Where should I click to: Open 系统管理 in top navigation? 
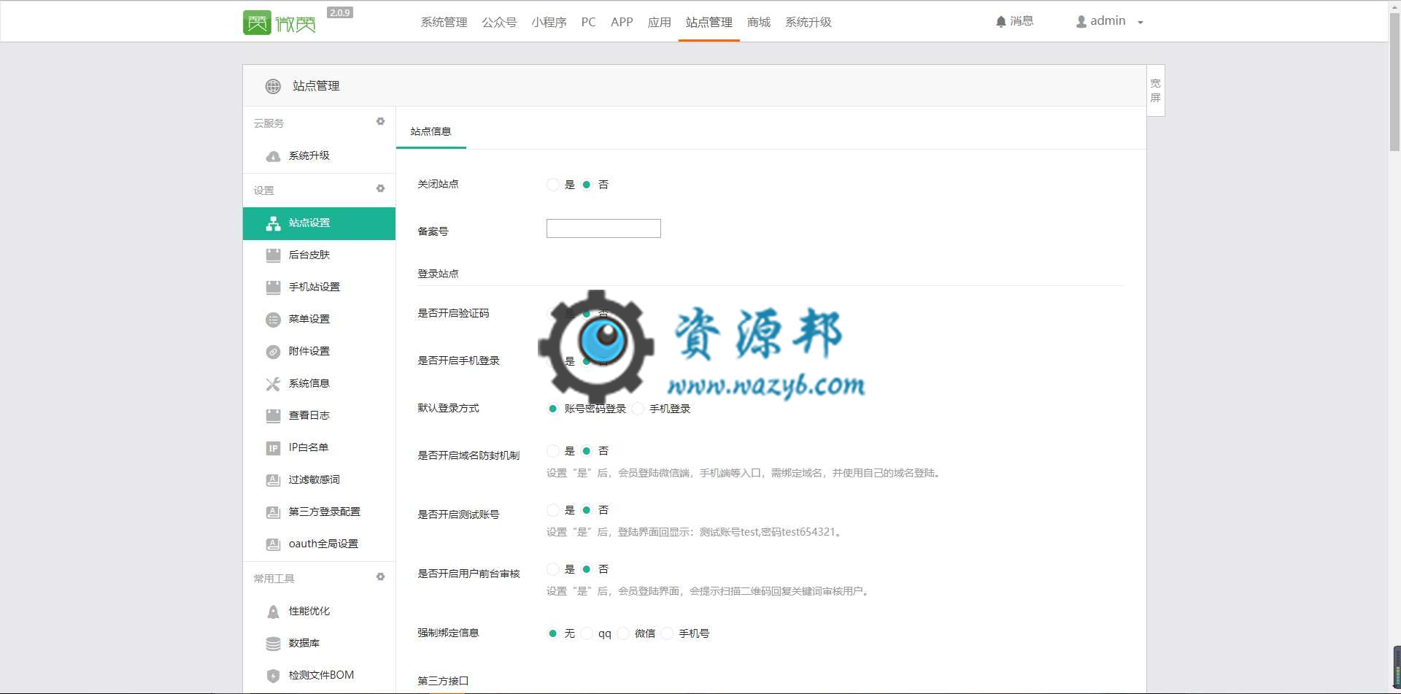[x=444, y=23]
